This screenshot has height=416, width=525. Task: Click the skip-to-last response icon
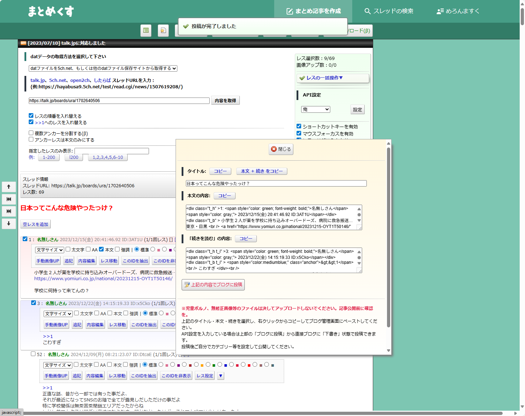coord(9,211)
